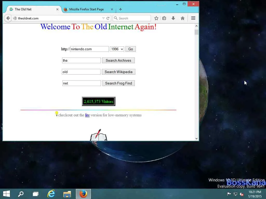Reload the page with refresh icon
Screen dimensions: 266x199
108,18
